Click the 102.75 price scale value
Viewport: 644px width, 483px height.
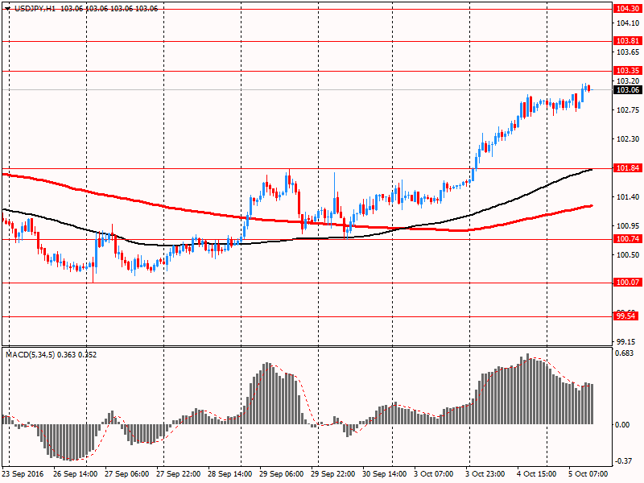[x=628, y=110]
